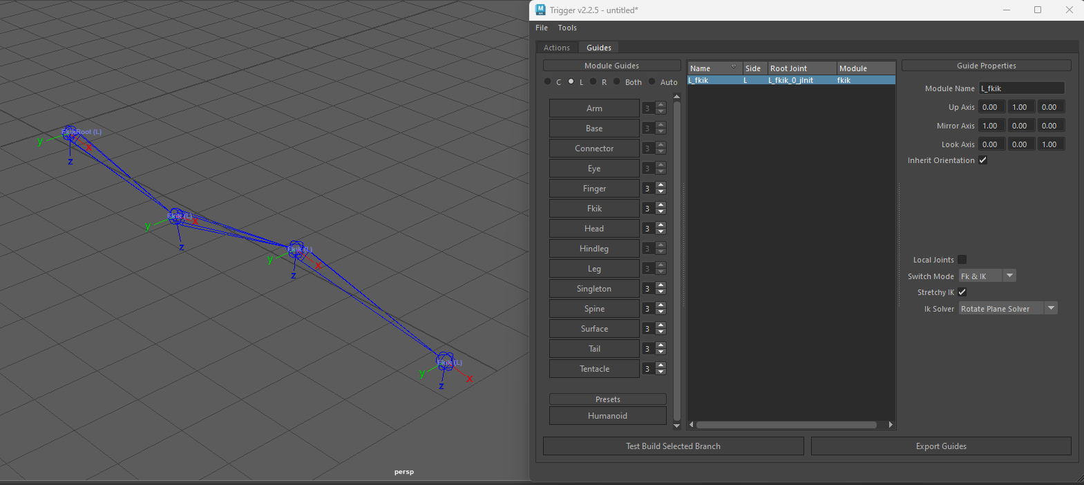
Task: Select the FkikRoot (L) guide in viewport
Action: coord(71,133)
